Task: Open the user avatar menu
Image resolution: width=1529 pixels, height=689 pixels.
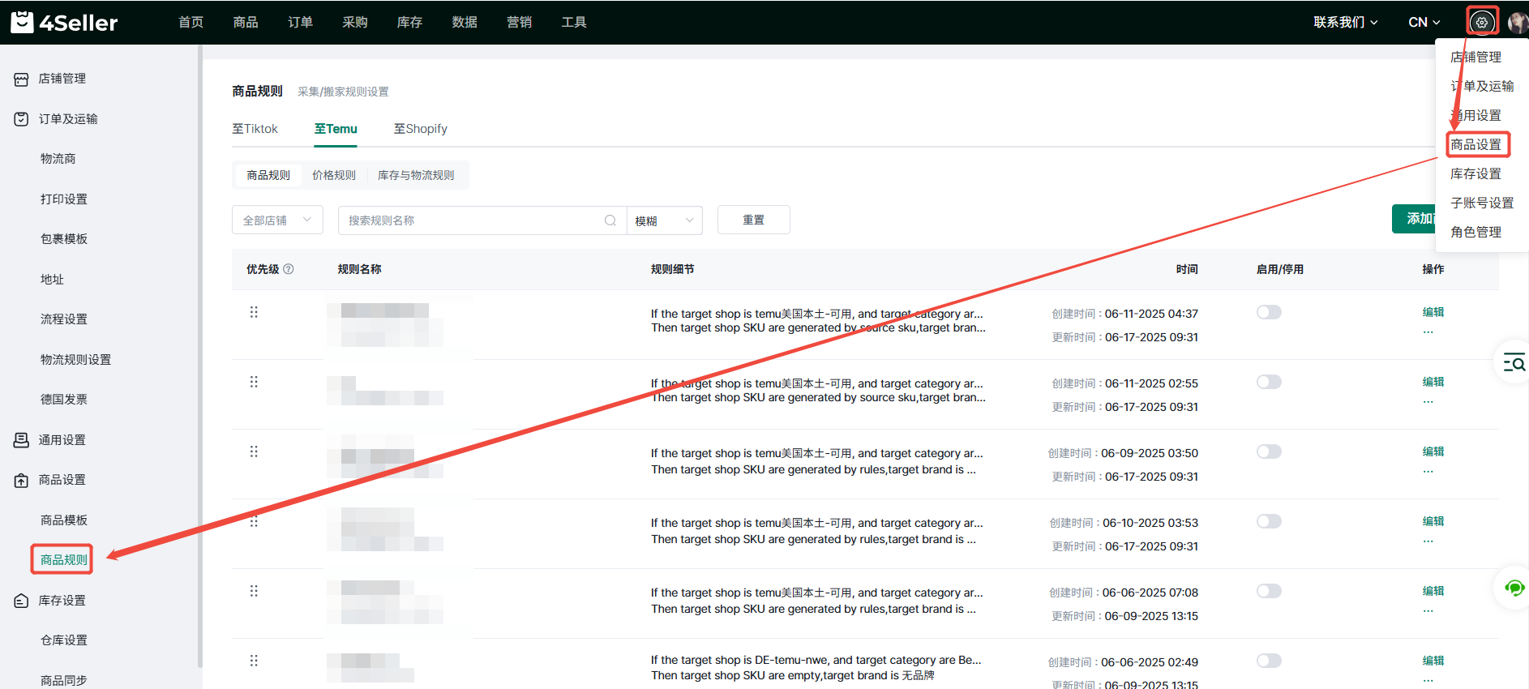Action: pos(1518,23)
